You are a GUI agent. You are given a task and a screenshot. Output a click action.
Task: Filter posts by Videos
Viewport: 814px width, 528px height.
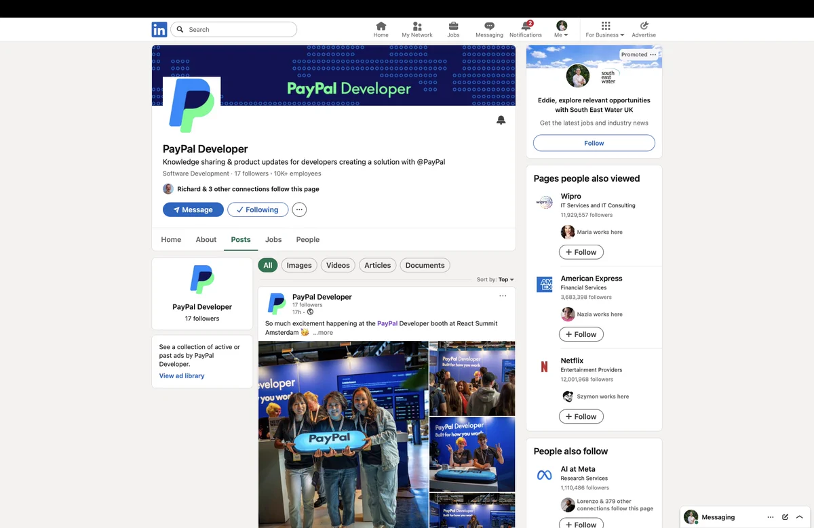click(x=338, y=265)
